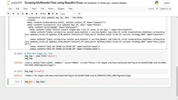Click the In [10] prompt label
The width and height of the screenshot is (178, 100).
point(18,54)
